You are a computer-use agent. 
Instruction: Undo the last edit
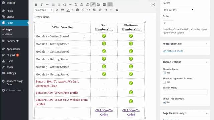point(106,10)
